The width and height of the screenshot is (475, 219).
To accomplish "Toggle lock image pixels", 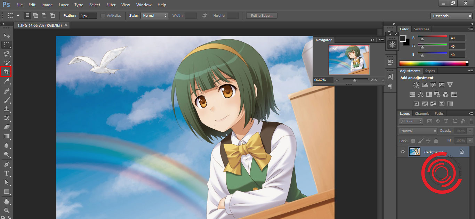I will (x=420, y=141).
